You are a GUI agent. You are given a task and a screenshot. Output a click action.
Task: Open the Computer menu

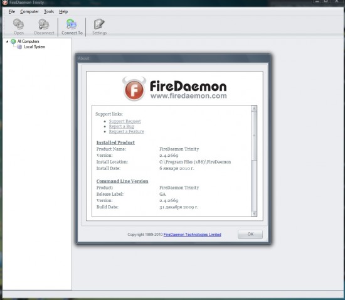pos(29,12)
